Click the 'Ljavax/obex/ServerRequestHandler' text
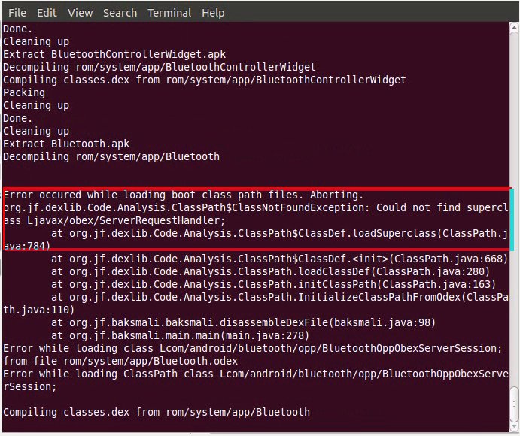This screenshot has width=520, height=436. [x=126, y=220]
